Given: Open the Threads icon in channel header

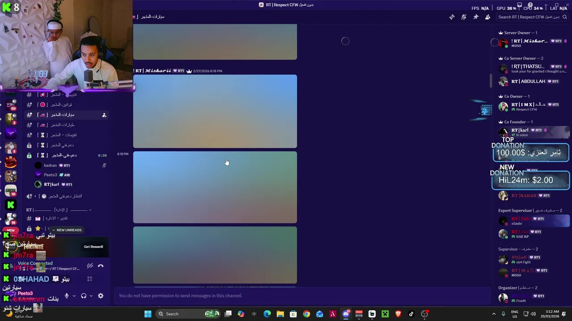Looking at the screenshot, I should pyautogui.click(x=452, y=17).
